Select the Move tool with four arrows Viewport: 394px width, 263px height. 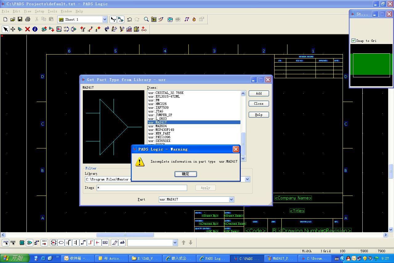pos(13,29)
